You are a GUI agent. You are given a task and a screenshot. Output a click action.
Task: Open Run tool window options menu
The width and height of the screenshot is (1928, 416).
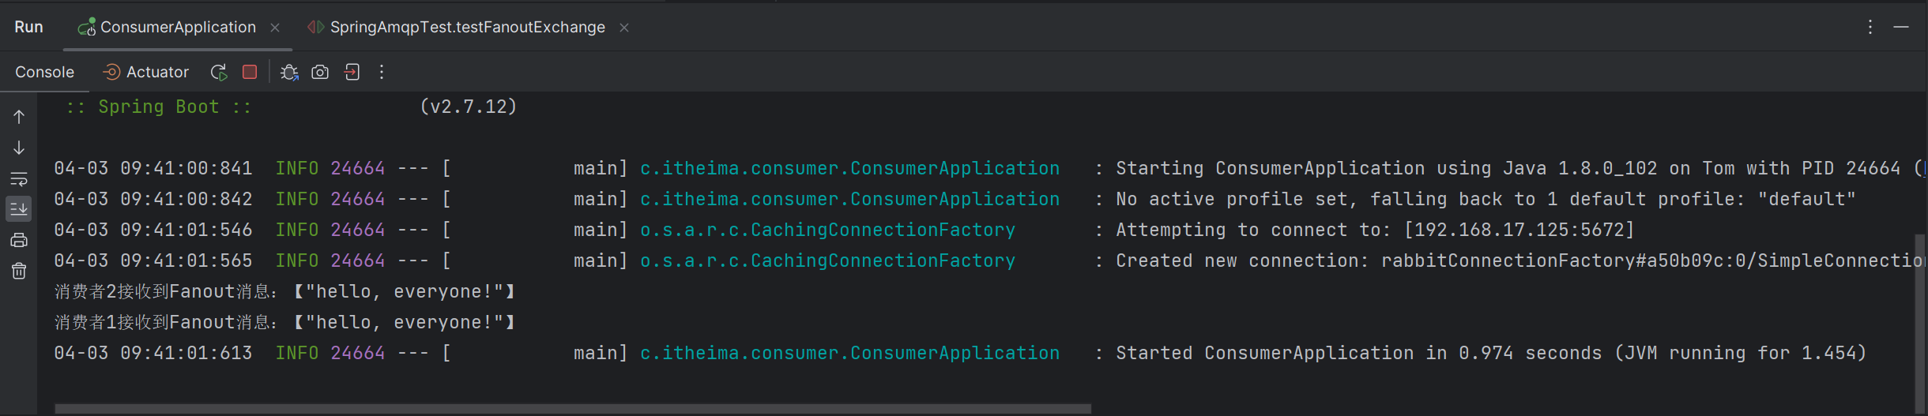(x=1870, y=28)
